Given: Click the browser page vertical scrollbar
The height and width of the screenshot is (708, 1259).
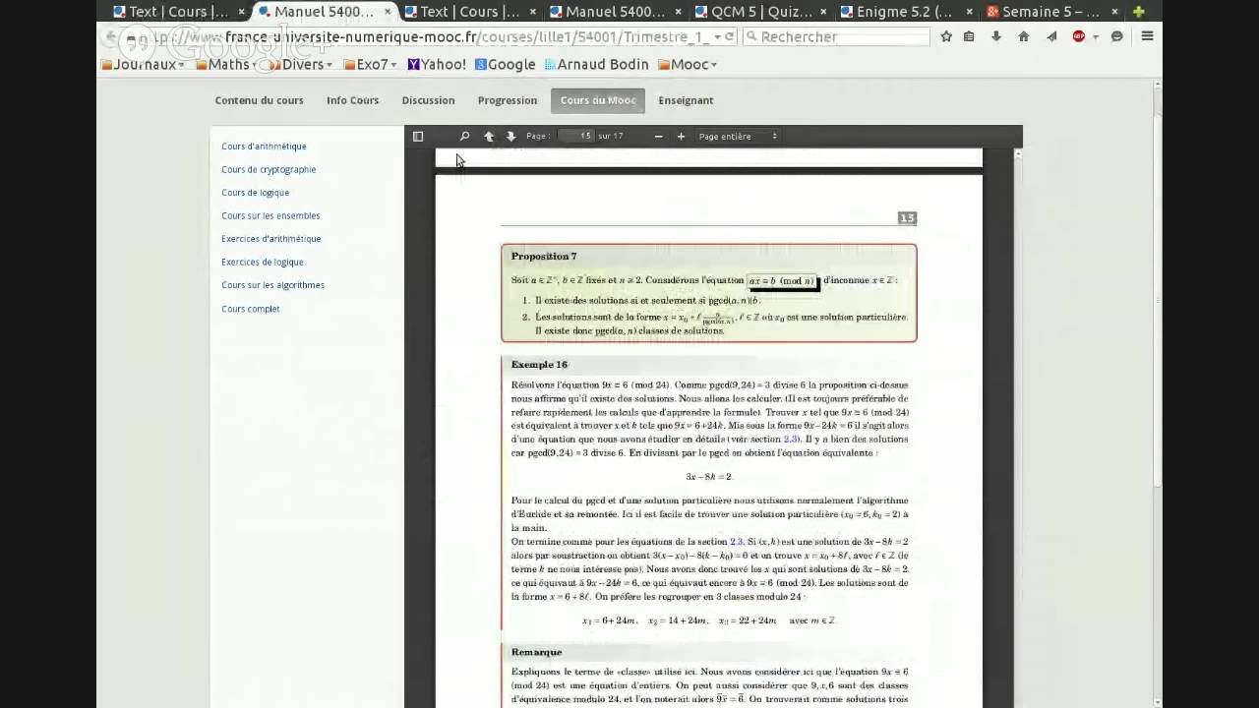Looking at the screenshot, I should 1156,295.
